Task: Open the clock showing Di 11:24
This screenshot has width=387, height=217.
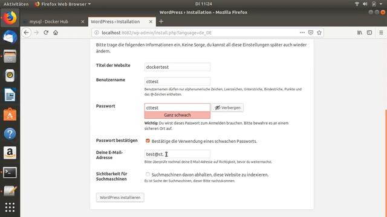Action: tap(203, 4)
